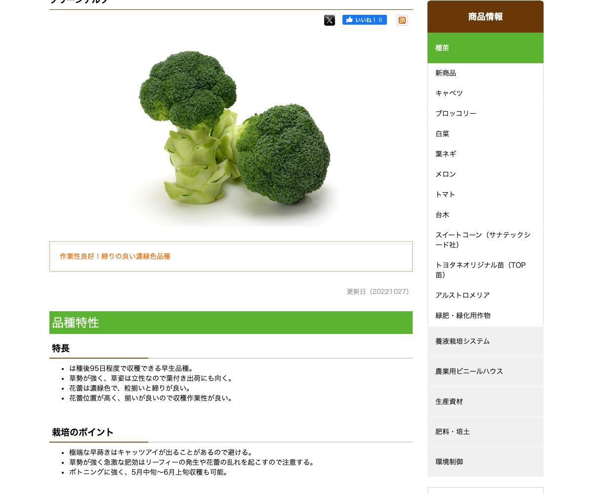The image size is (593, 494).
Task: Open the orange RSS feed icon
Action: tap(402, 20)
